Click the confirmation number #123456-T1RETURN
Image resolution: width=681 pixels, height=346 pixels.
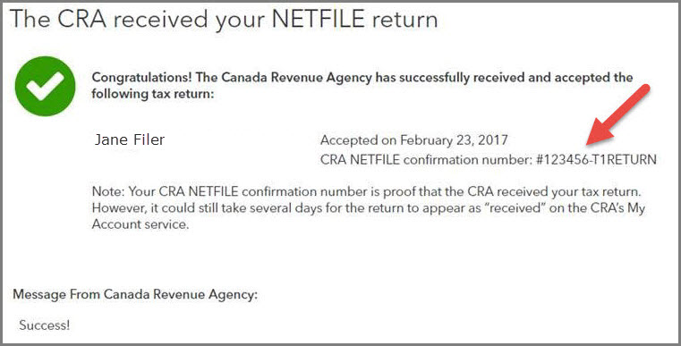click(596, 160)
